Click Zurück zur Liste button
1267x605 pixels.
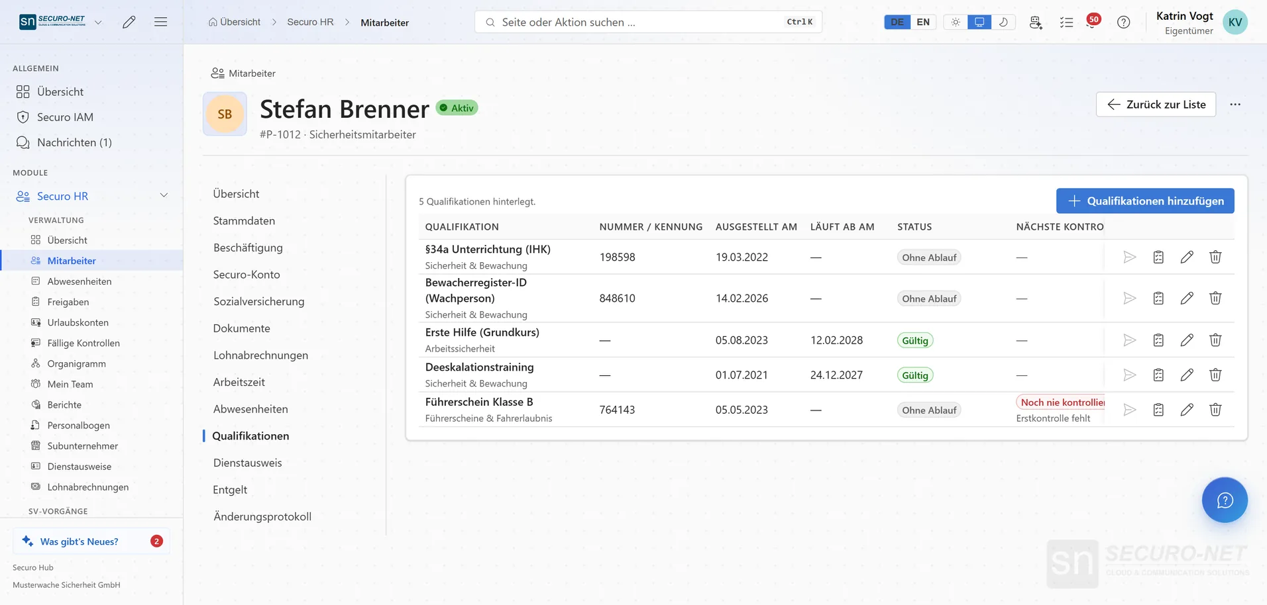(x=1156, y=105)
